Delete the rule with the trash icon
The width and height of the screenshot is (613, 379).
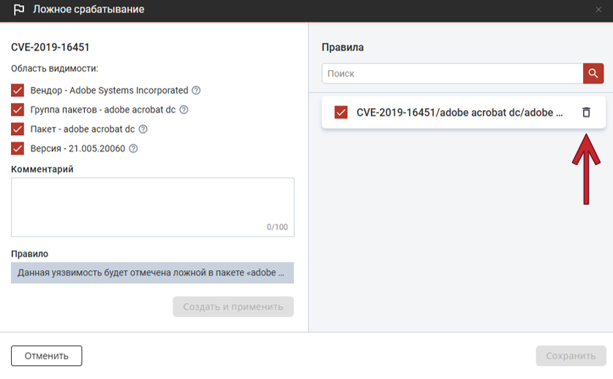pyautogui.click(x=586, y=112)
